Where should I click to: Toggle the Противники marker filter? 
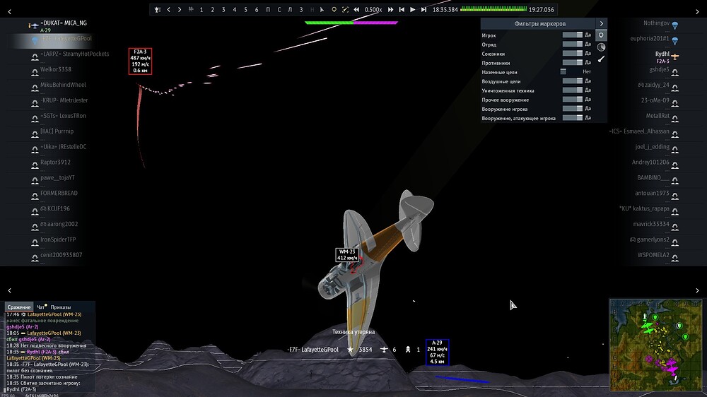pyautogui.click(x=573, y=63)
